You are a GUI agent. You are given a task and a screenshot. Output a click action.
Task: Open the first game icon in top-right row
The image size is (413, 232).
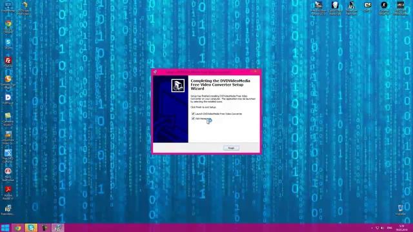(318, 8)
